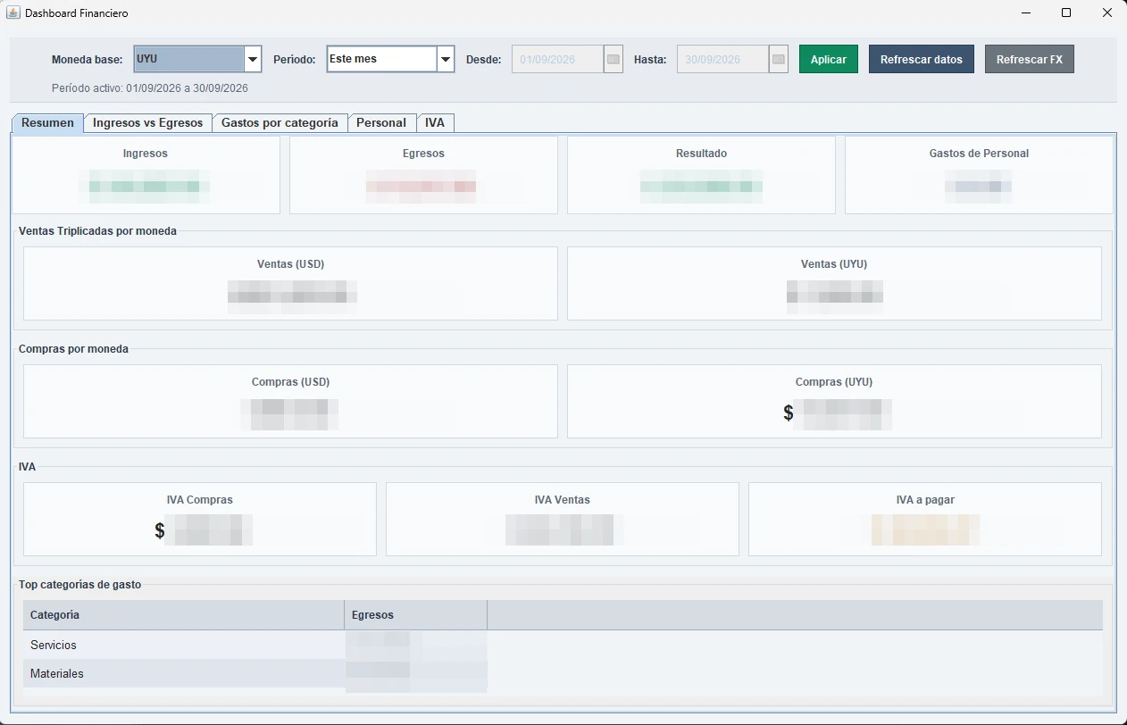Click the Aplicar button
Image resolution: width=1127 pixels, height=725 pixels.
(829, 59)
